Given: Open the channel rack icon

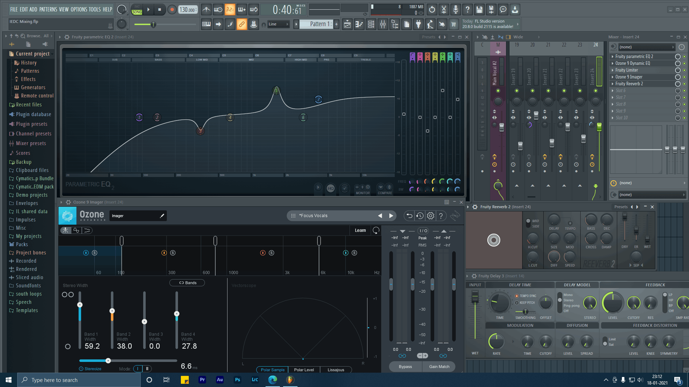Looking at the screenshot, I should [x=371, y=24].
